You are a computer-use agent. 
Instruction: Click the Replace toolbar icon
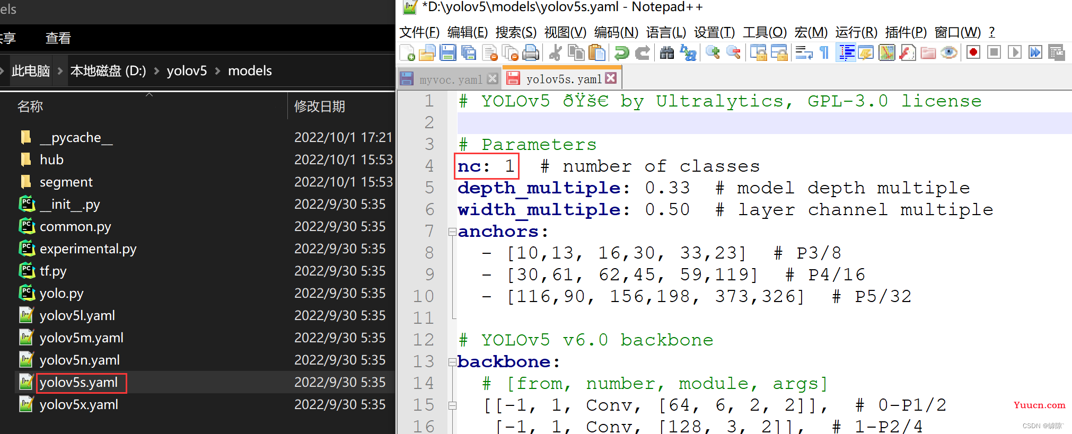pyautogui.click(x=688, y=52)
